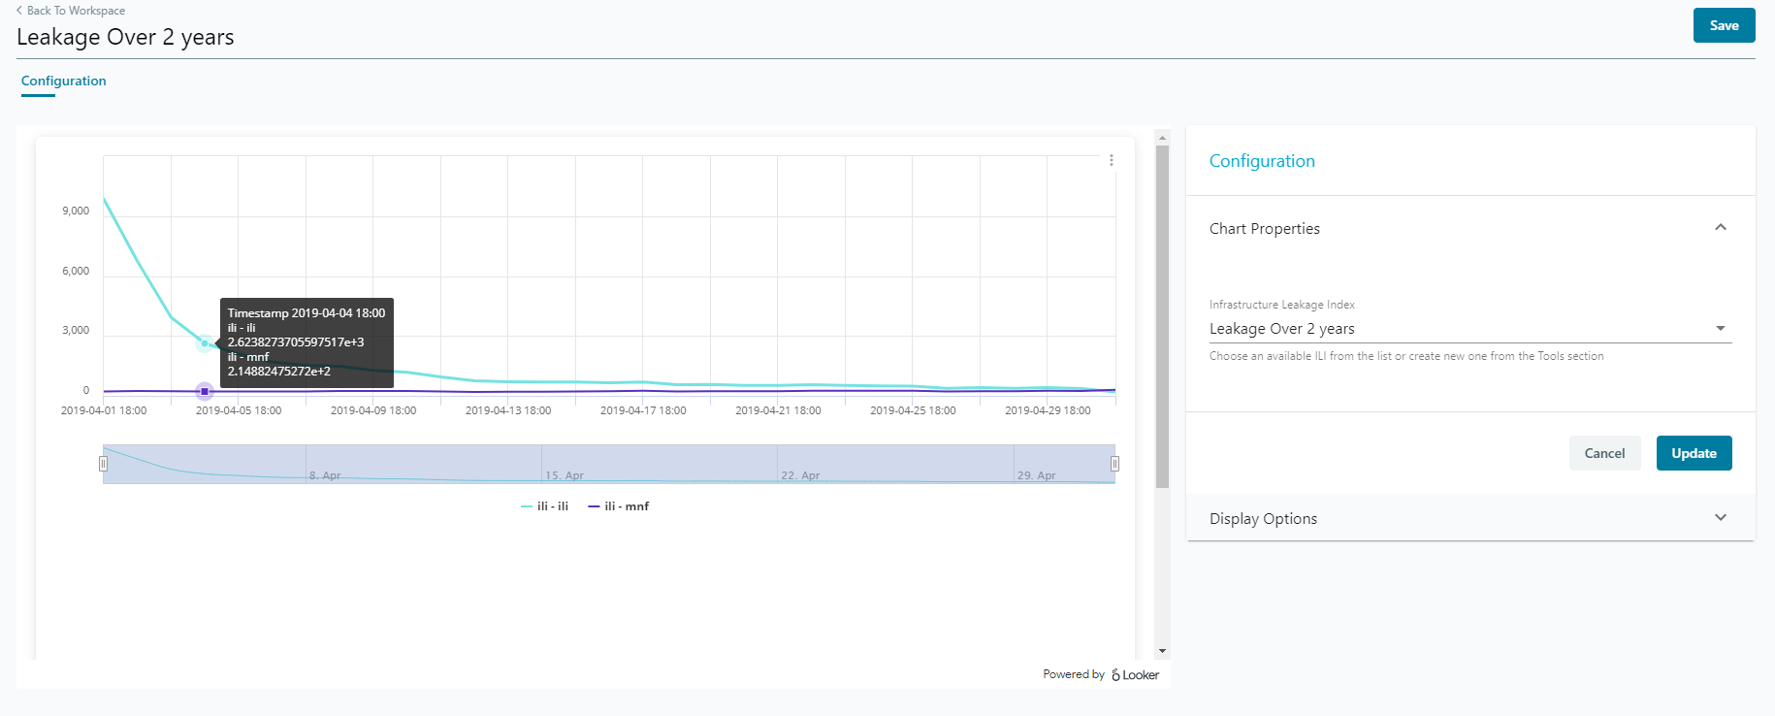Toggle ili - ili legend series

[544, 506]
